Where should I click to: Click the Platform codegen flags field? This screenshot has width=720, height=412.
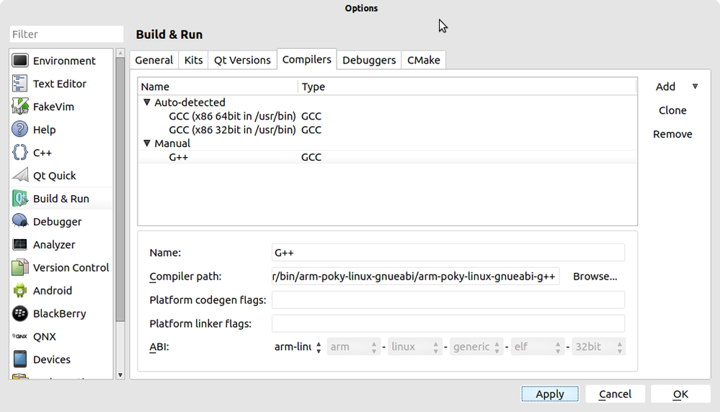(x=448, y=300)
